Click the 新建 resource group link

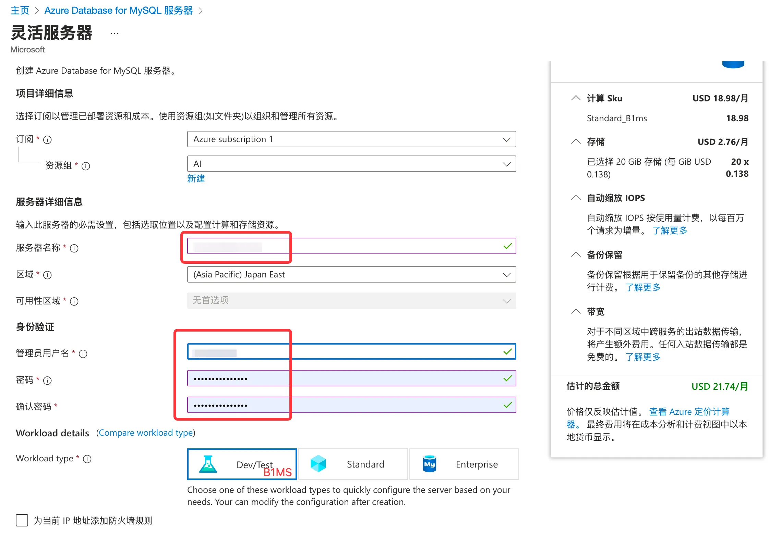tap(196, 178)
